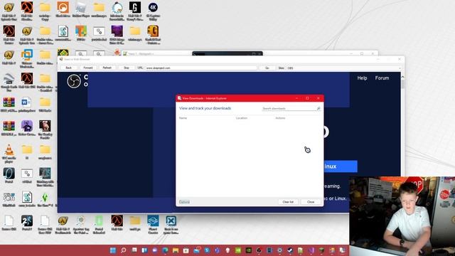Click the Go button beside the URL field
Image resolution: width=455 pixels, height=256 pixels.
click(267, 68)
